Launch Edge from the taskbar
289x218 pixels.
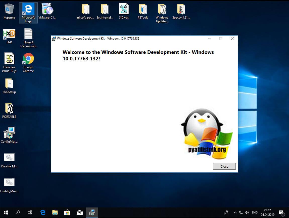tap(43, 212)
